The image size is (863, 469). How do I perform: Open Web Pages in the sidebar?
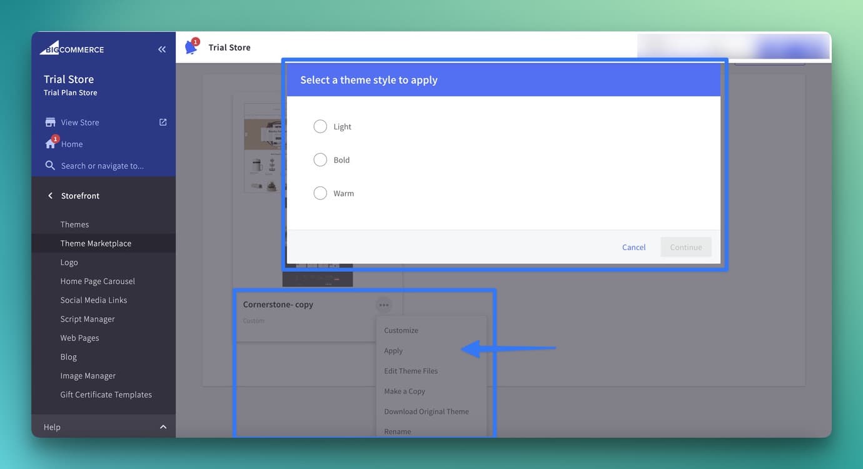point(79,338)
